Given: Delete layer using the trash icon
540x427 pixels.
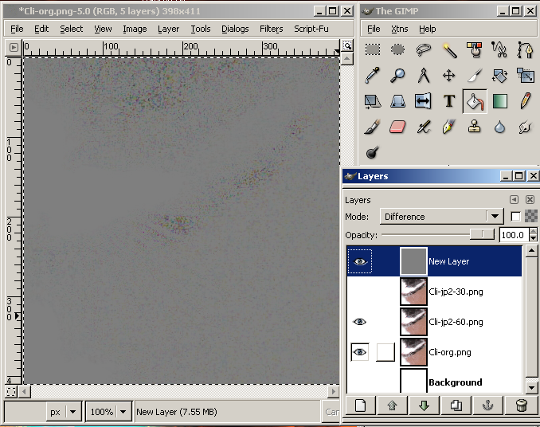Looking at the screenshot, I should pyautogui.click(x=522, y=405).
